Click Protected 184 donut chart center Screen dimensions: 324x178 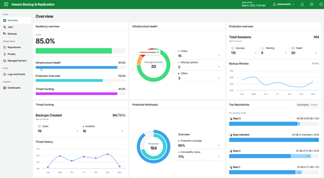click(x=154, y=147)
